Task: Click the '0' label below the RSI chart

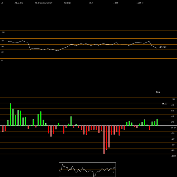Action: [2, 61]
